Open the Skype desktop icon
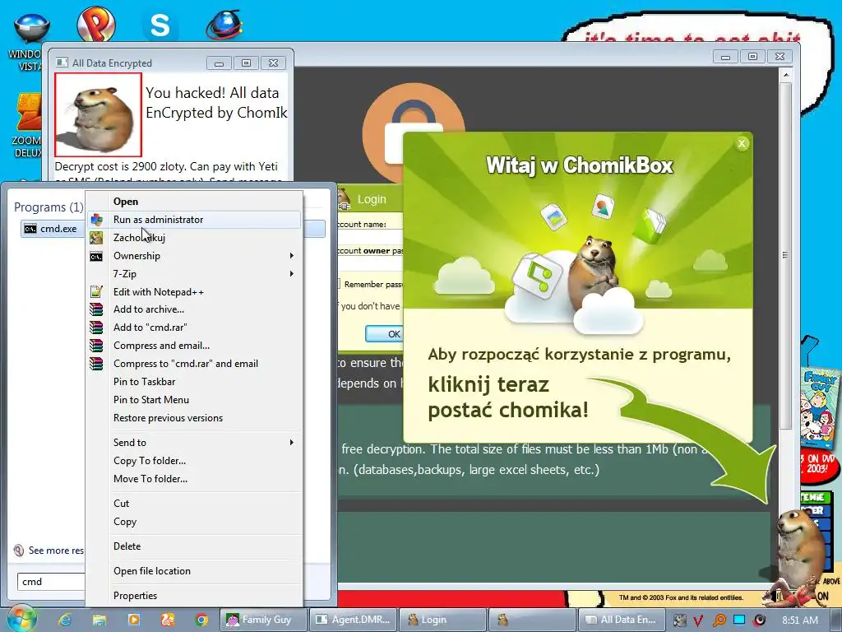 [160, 26]
